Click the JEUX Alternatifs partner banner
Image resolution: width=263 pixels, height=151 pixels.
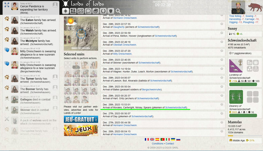(x=81, y=130)
